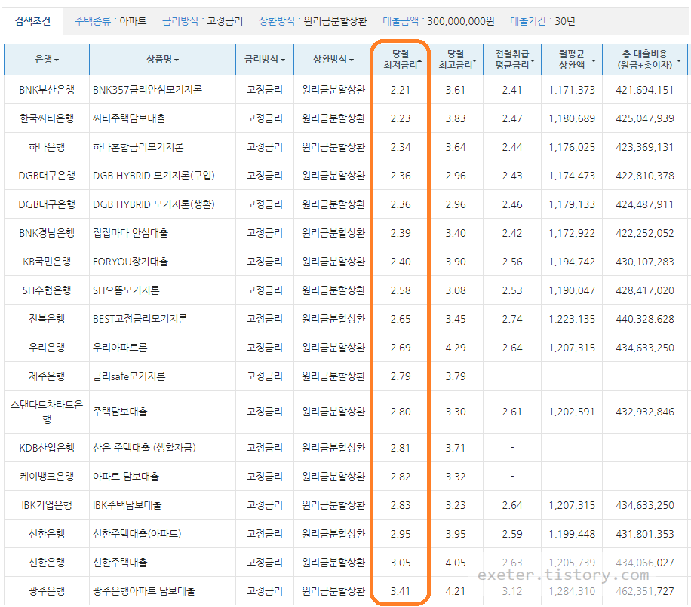Click total cost 421,694,151 value

(x=645, y=90)
